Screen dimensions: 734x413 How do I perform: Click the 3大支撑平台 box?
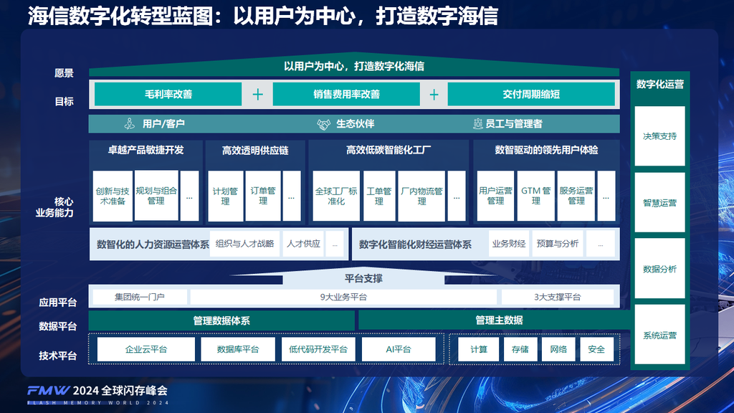click(557, 297)
